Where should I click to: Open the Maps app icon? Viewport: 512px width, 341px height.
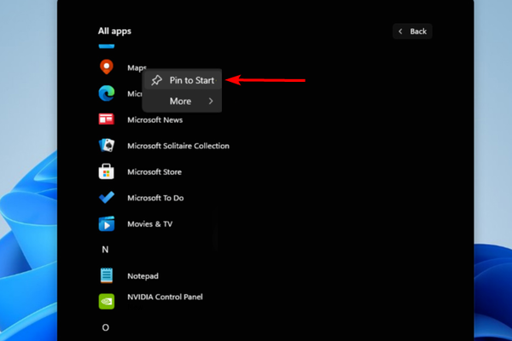pos(107,67)
